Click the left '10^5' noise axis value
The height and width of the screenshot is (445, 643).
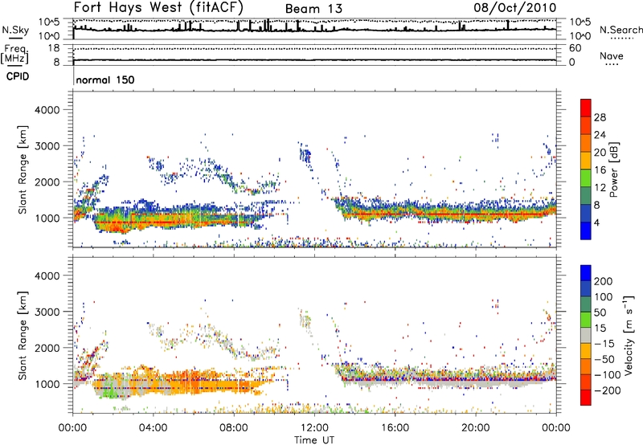coord(49,22)
